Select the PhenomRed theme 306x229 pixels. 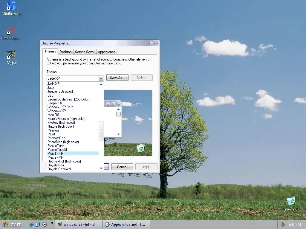(x=73, y=138)
